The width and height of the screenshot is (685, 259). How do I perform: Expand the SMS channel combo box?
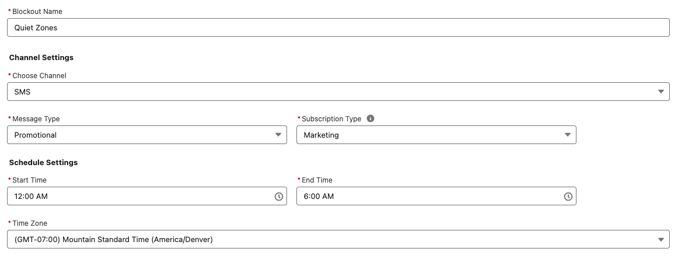tap(338, 92)
